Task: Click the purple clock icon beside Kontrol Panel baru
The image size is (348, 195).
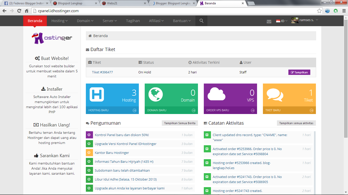Action: click(x=89, y=135)
